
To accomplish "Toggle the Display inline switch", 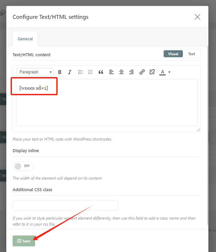I will click(x=23, y=166).
